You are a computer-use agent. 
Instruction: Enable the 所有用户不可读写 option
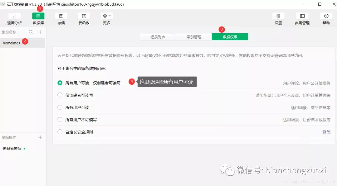pos(60,120)
